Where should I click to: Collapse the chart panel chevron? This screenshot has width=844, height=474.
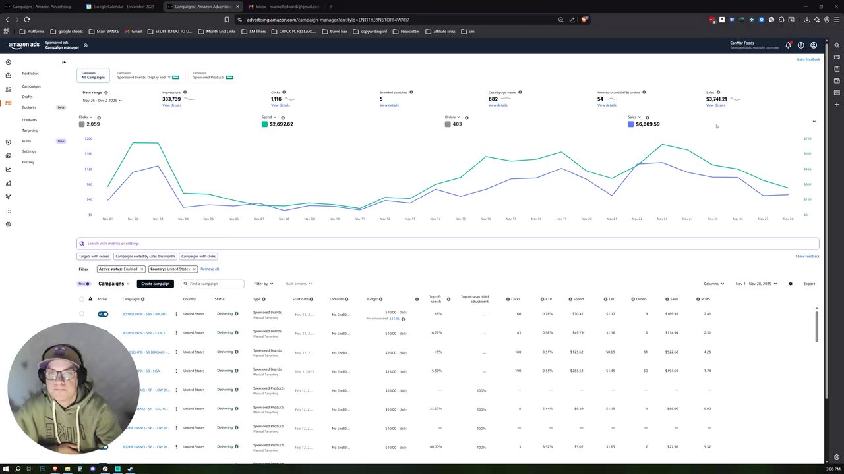pos(814,122)
